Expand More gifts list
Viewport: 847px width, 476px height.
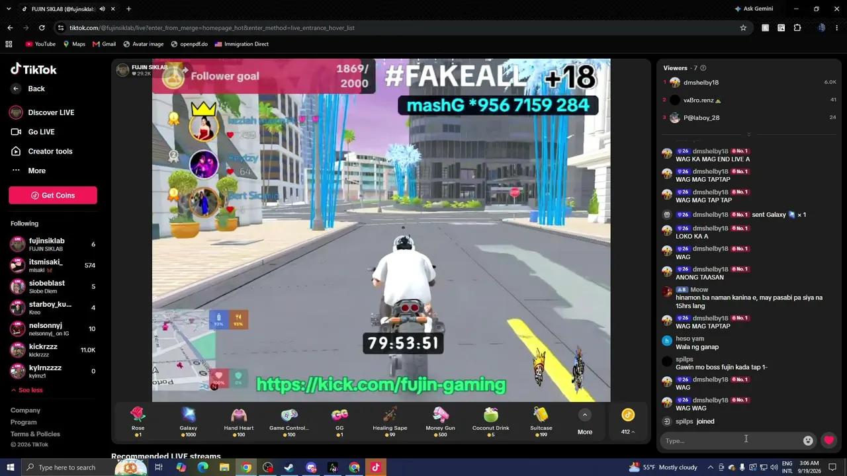tap(585, 422)
